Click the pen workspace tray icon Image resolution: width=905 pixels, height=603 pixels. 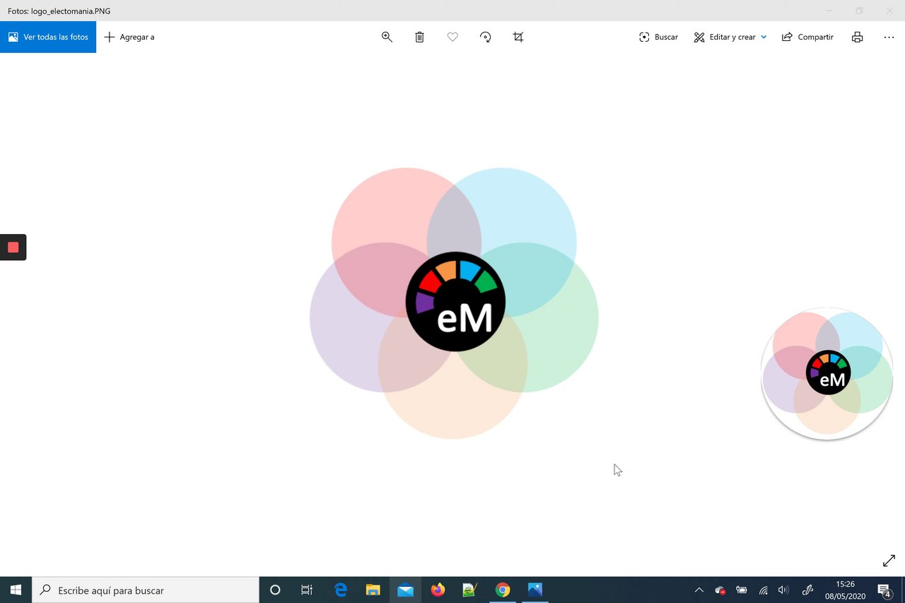pyautogui.click(x=807, y=590)
